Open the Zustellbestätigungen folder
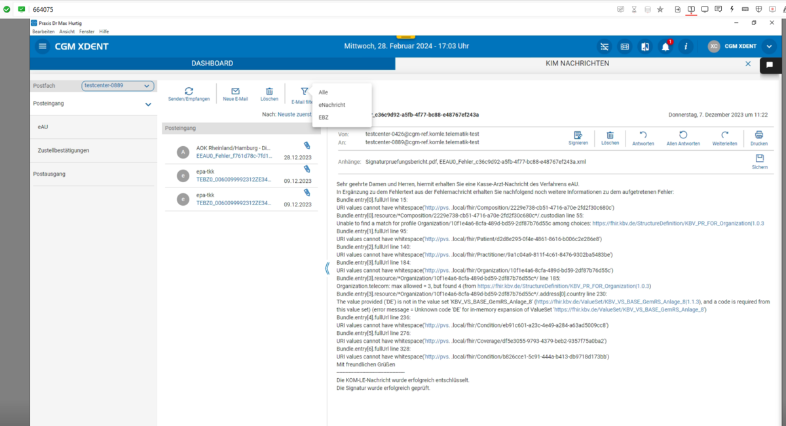This screenshot has height=426, width=786. tap(64, 150)
